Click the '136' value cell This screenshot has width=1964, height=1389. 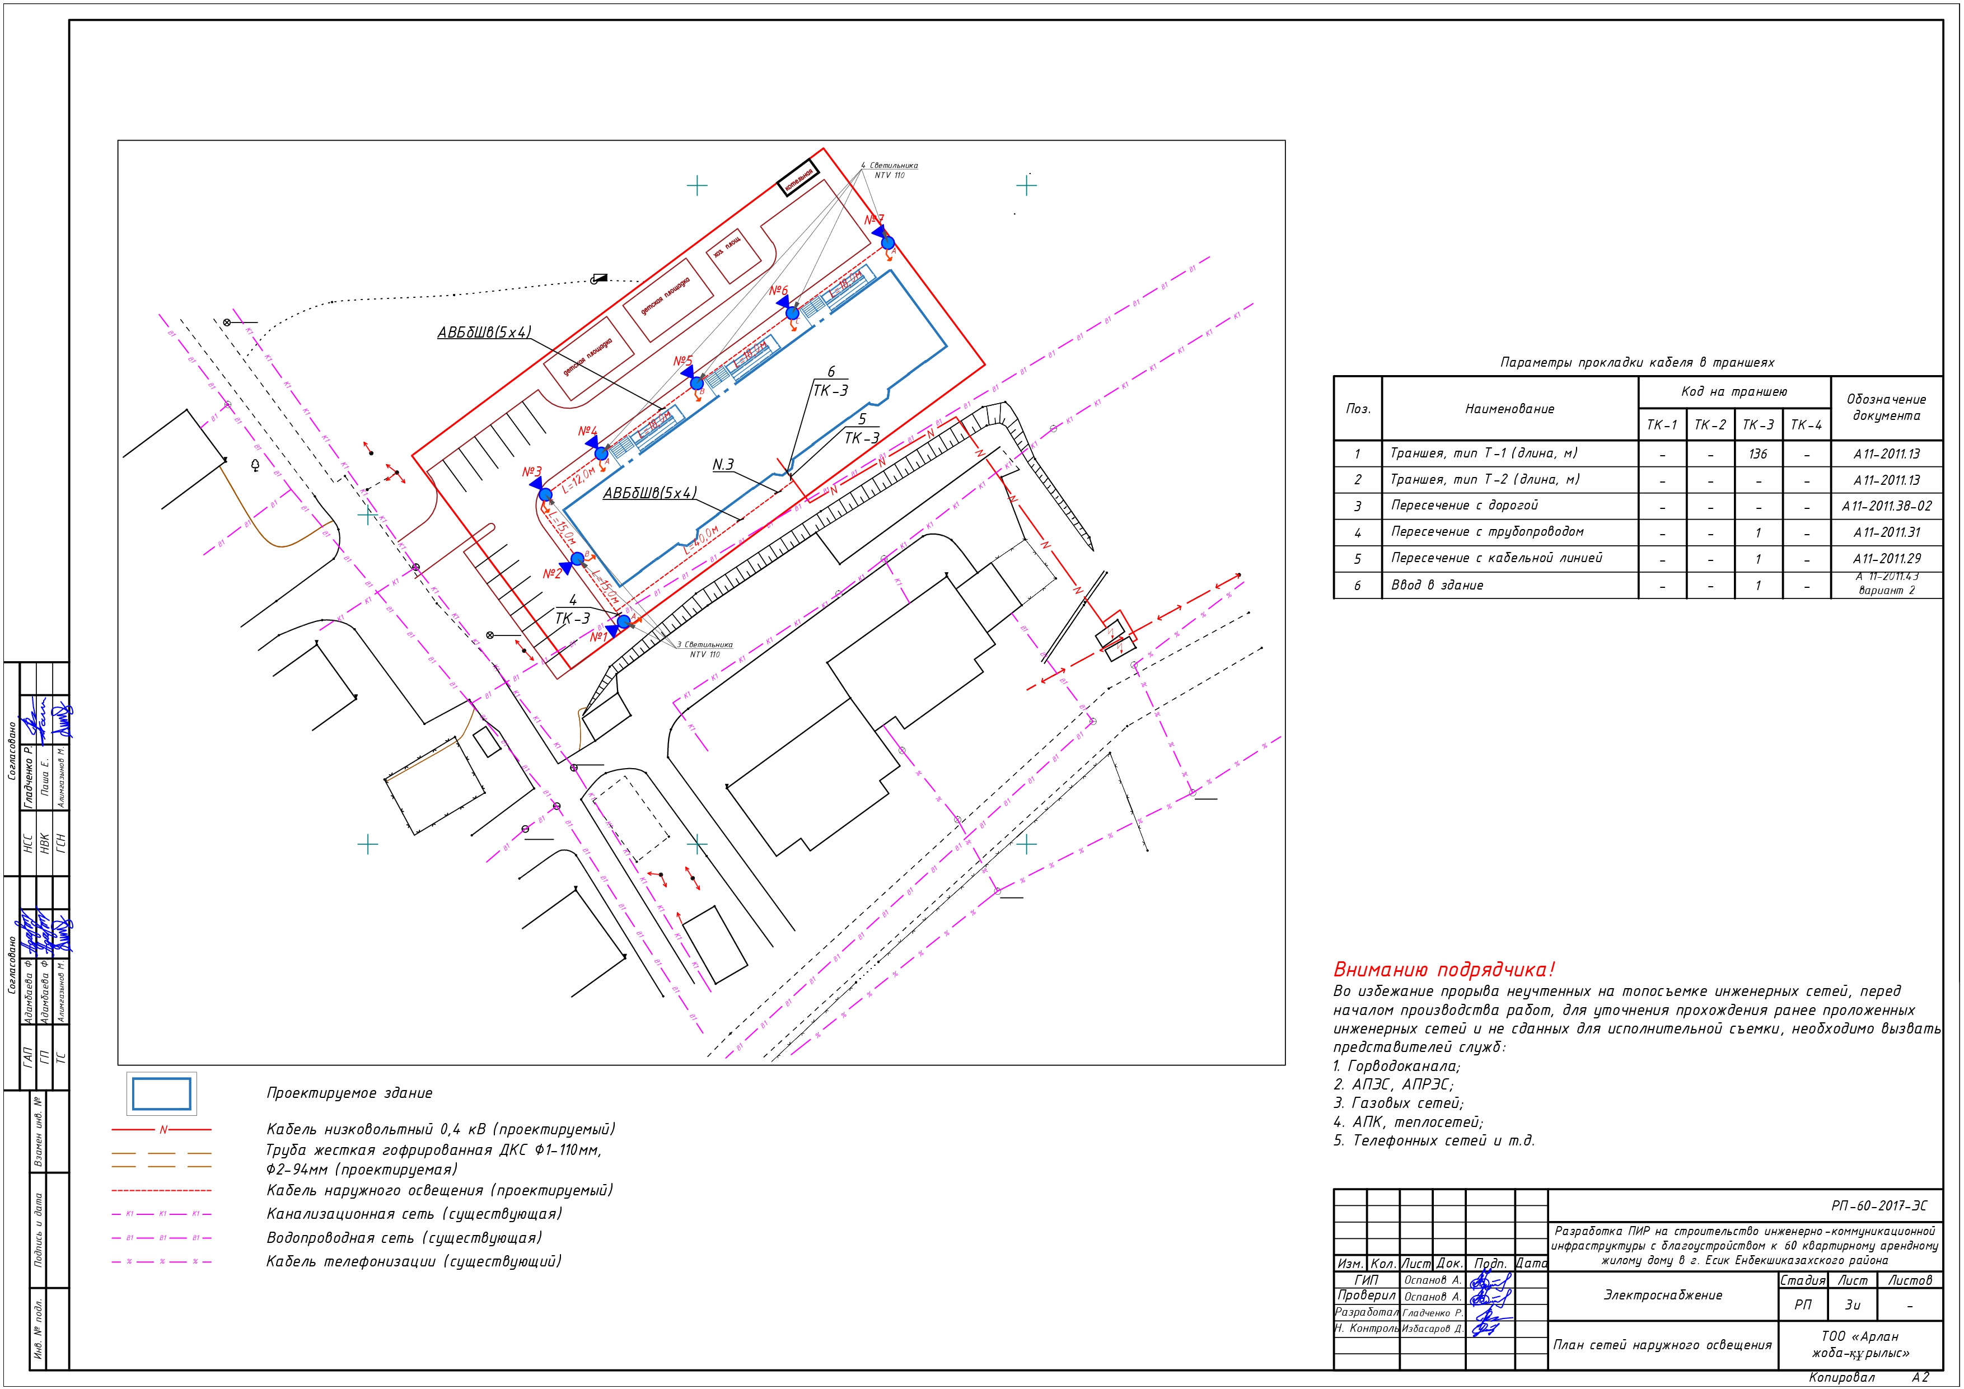[x=1758, y=454]
